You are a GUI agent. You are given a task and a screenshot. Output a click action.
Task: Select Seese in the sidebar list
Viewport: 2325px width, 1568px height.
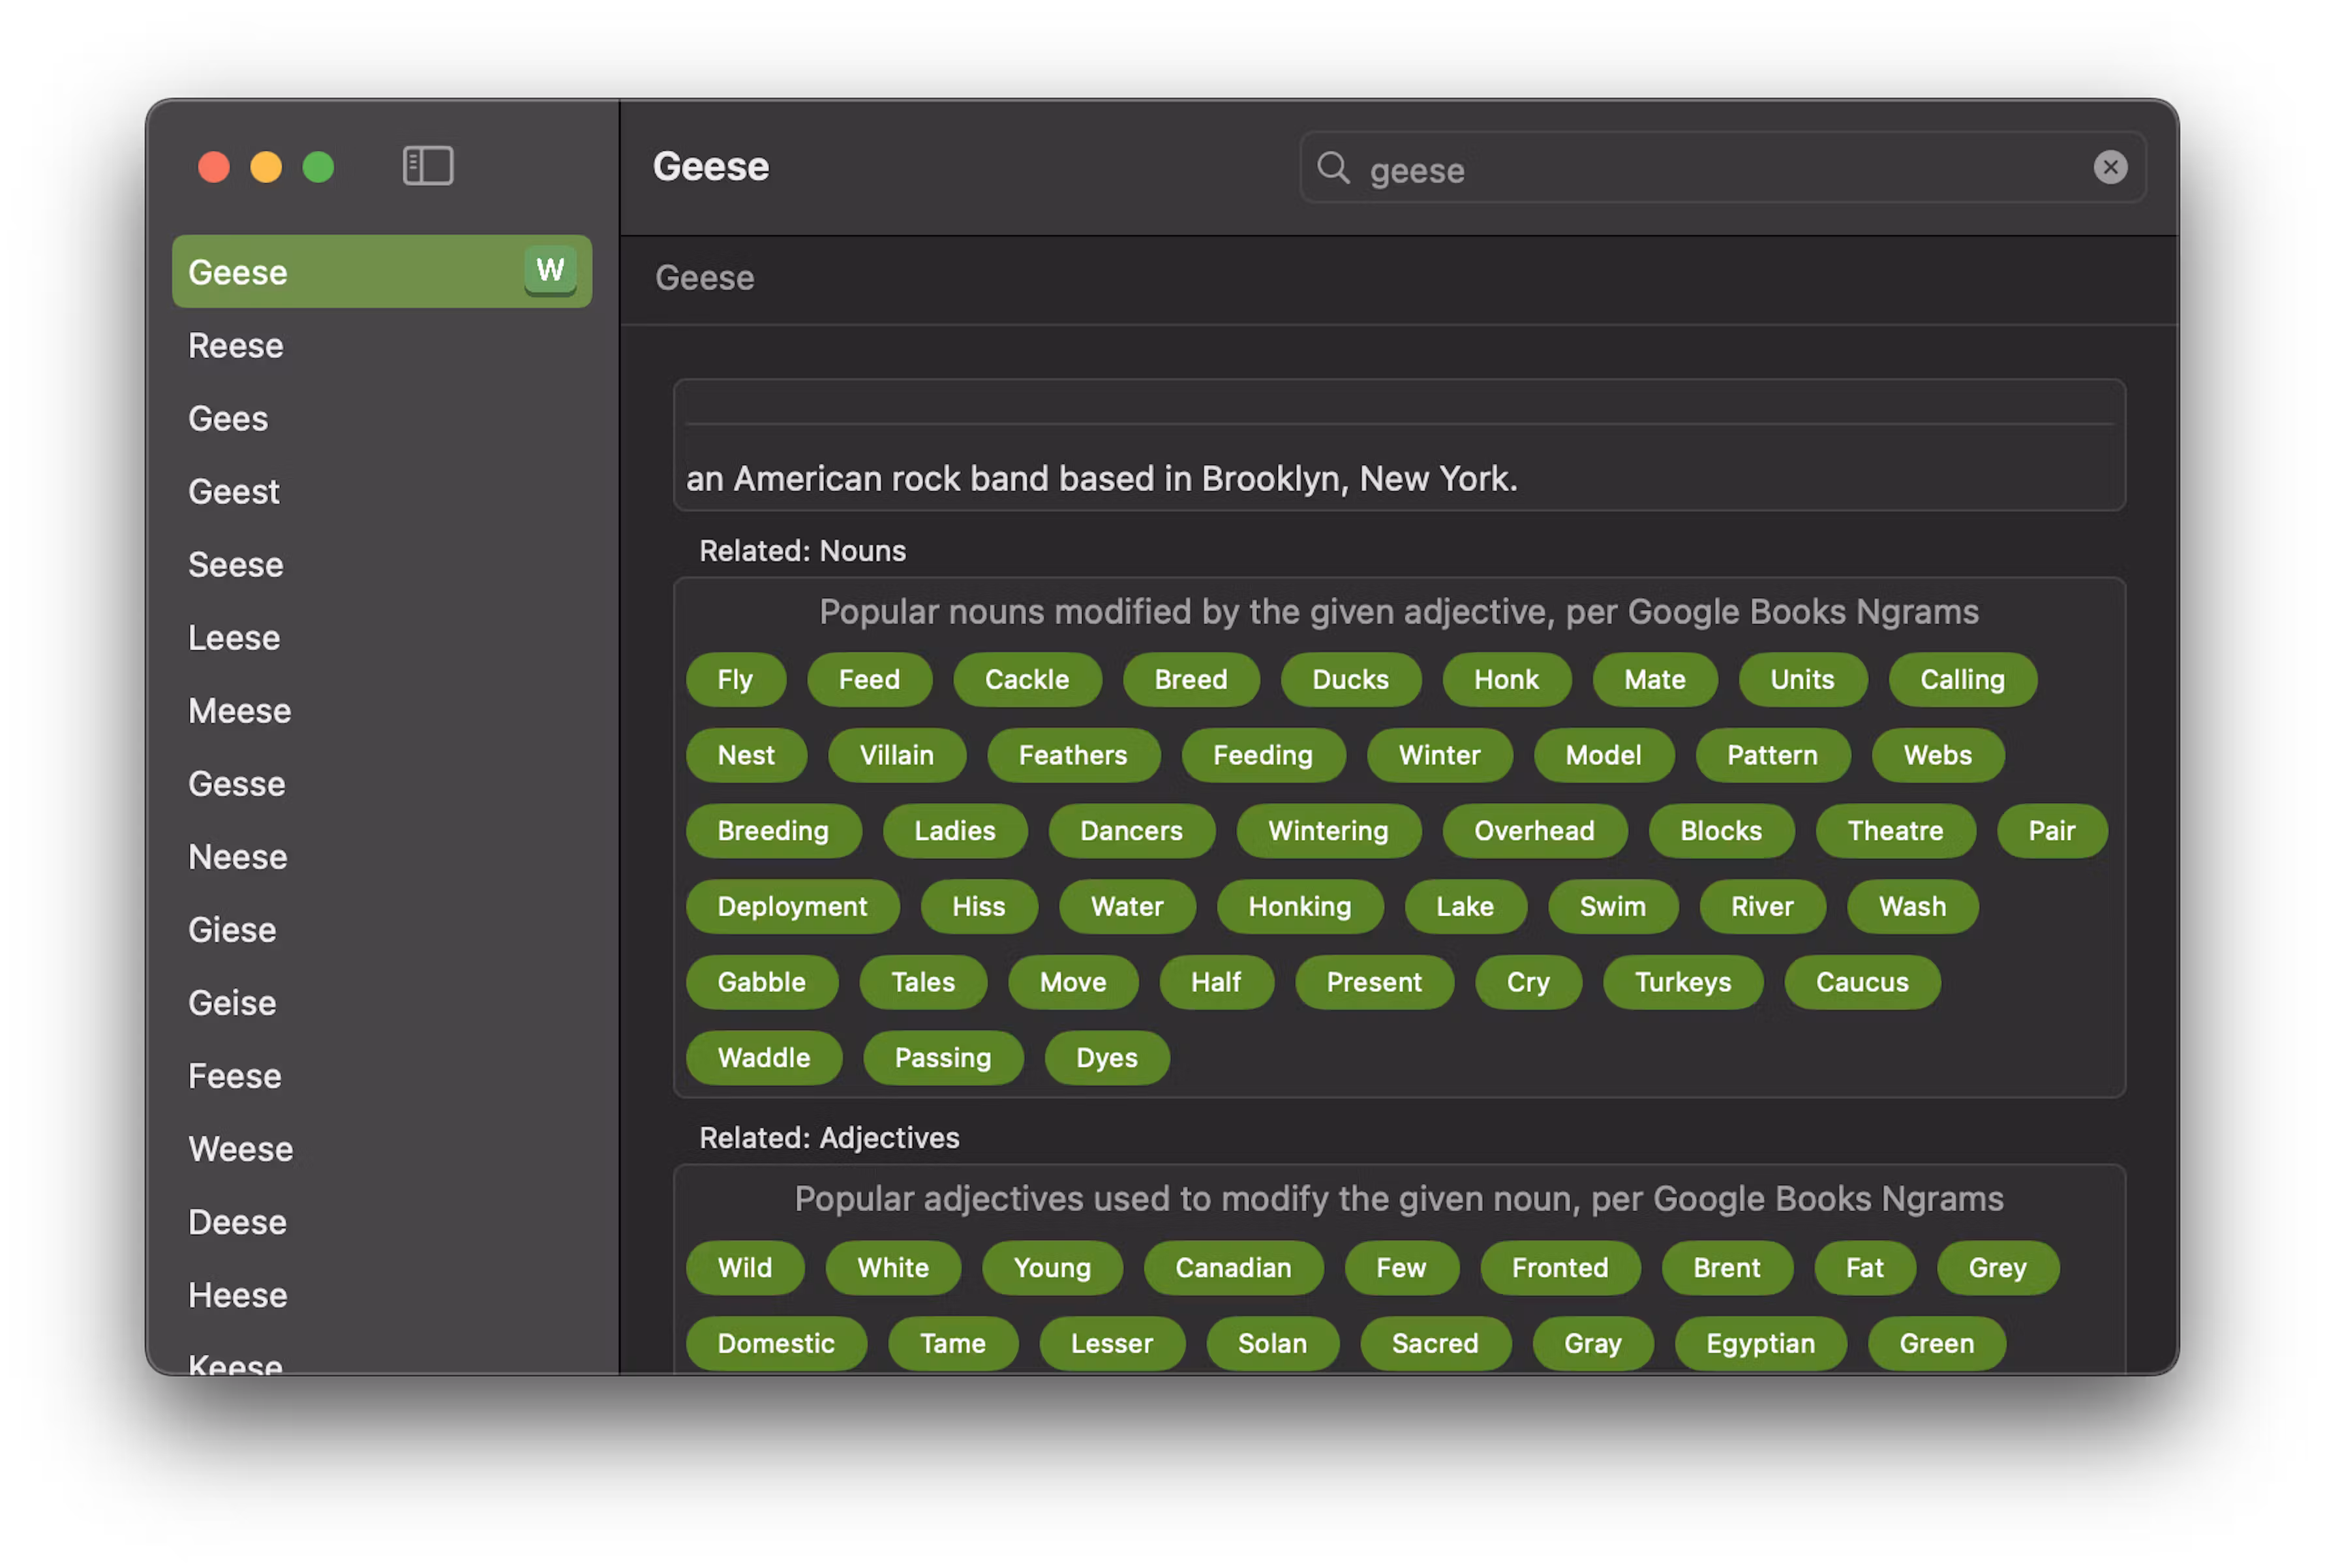tap(382, 565)
